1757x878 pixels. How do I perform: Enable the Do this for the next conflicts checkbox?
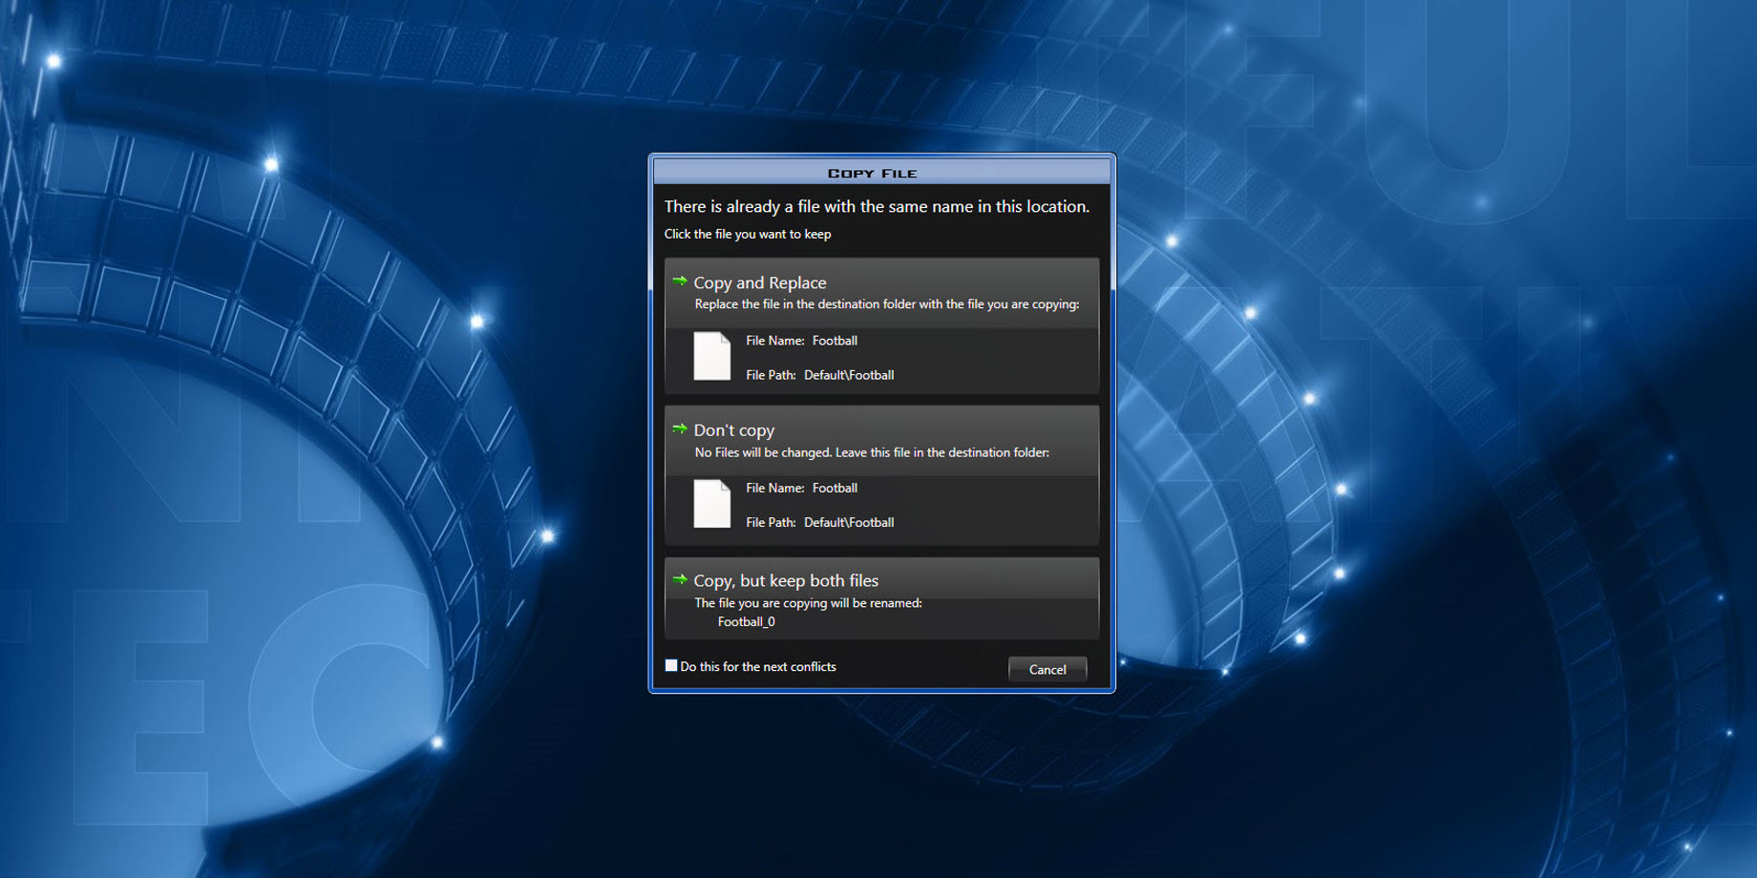[x=671, y=666]
